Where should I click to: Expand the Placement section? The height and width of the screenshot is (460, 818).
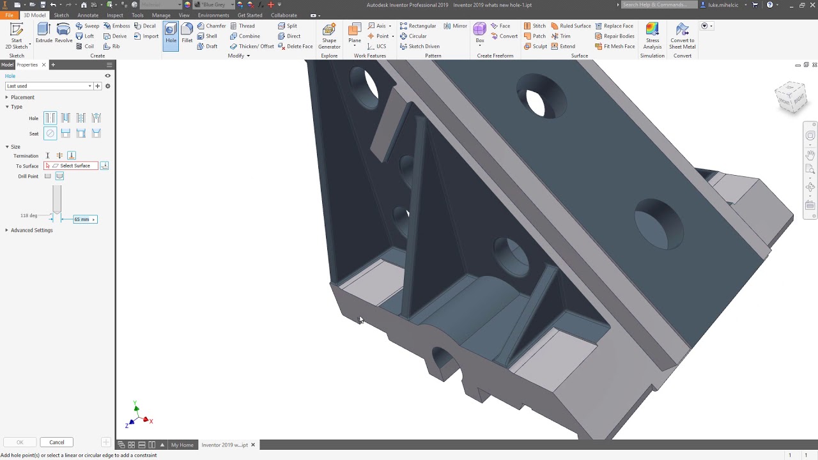pos(20,97)
